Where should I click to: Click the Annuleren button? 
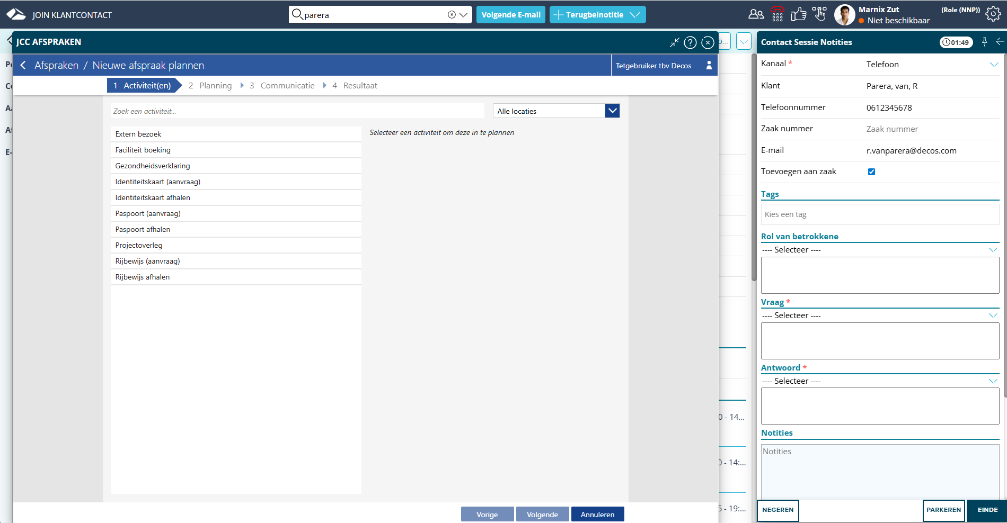coord(597,514)
